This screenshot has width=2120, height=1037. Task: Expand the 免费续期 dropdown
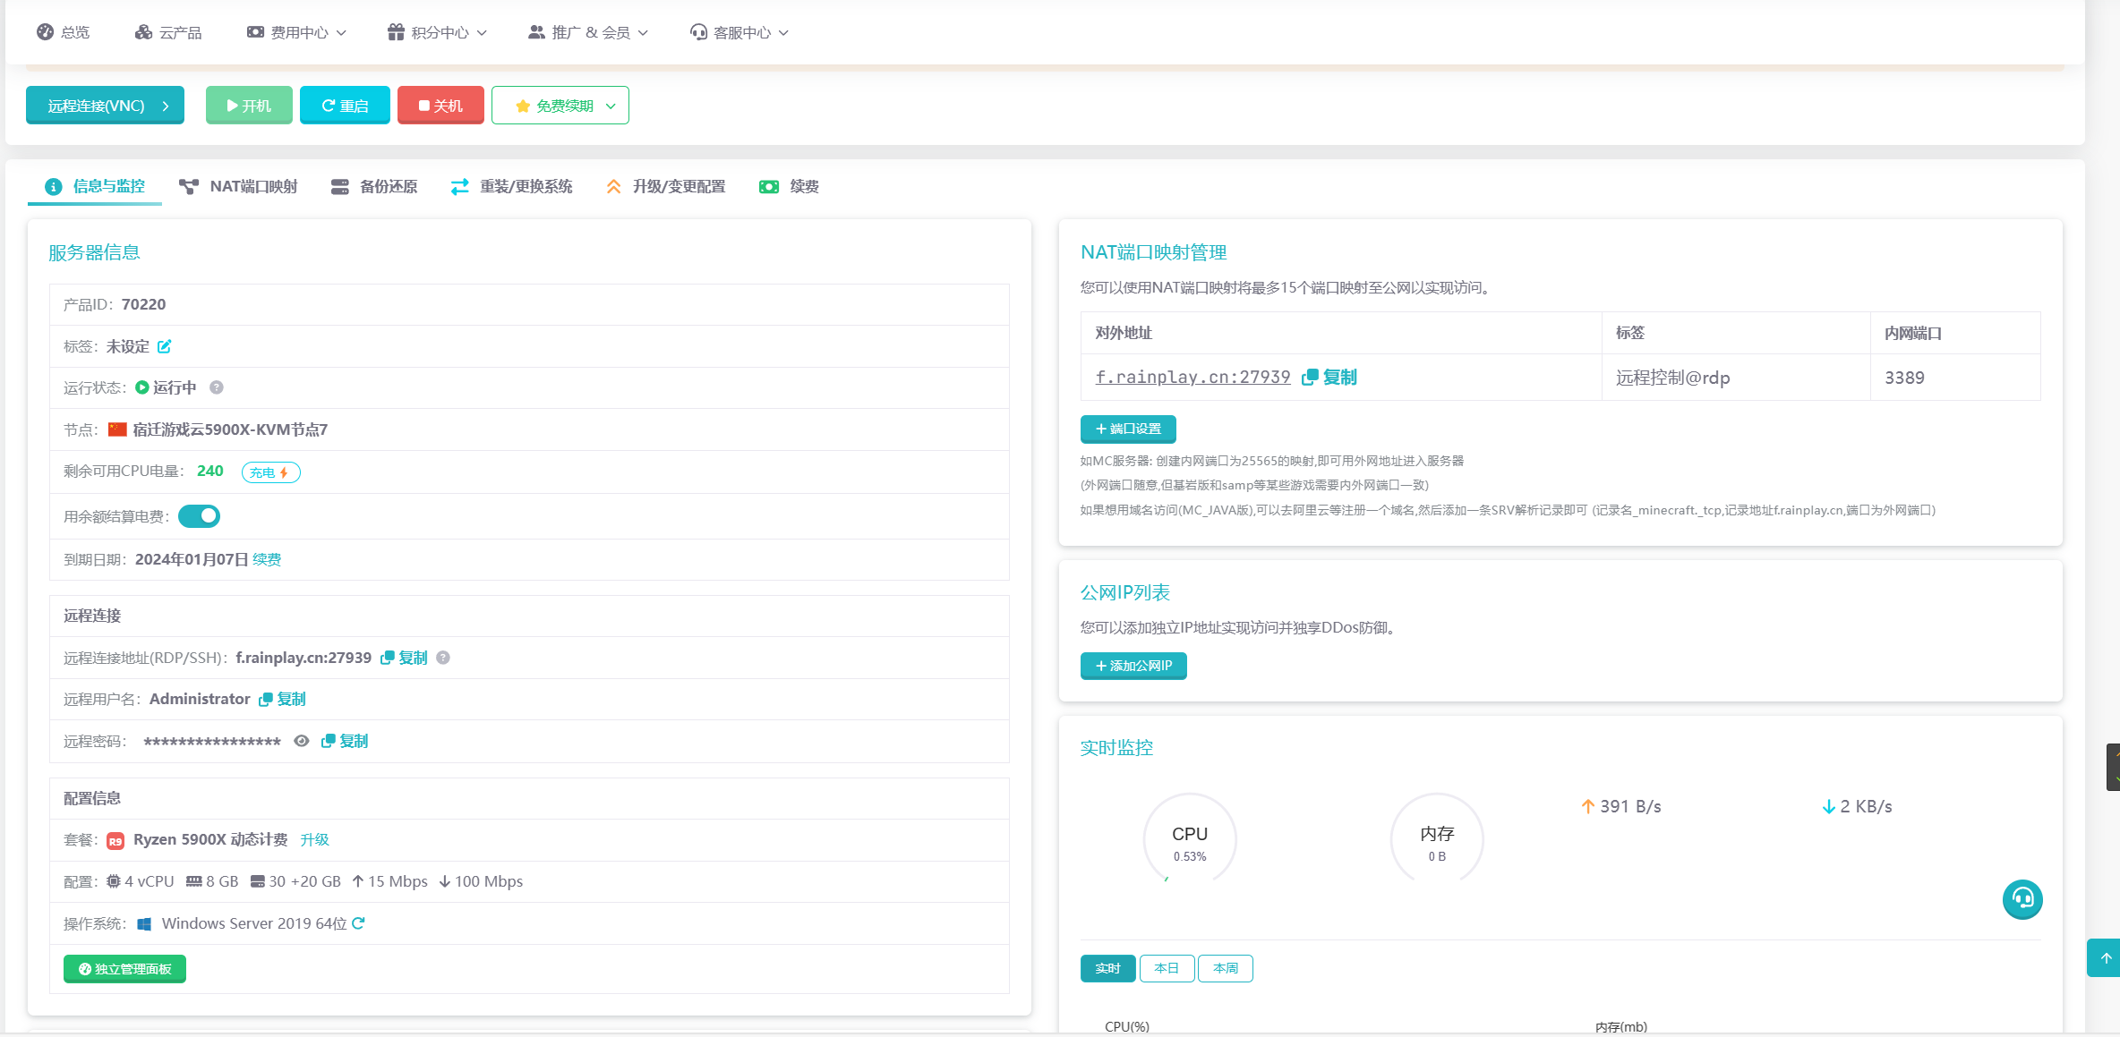coord(560,106)
